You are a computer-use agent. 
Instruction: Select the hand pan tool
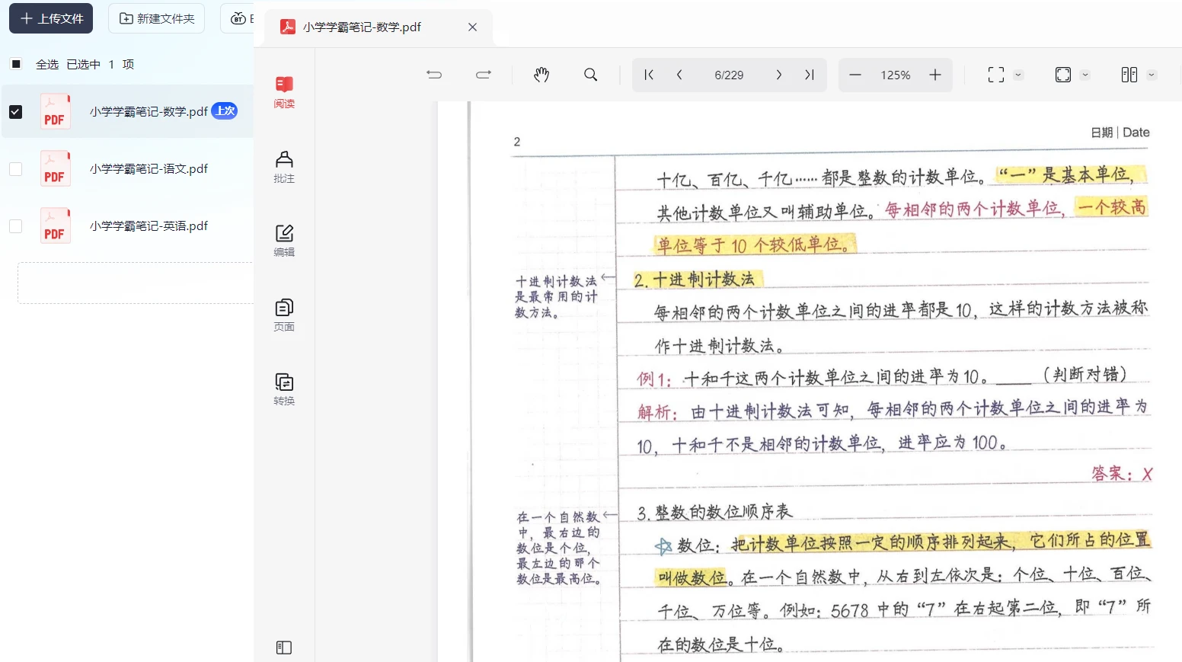click(x=541, y=75)
